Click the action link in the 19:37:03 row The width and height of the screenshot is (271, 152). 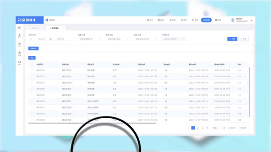click(239, 120)
